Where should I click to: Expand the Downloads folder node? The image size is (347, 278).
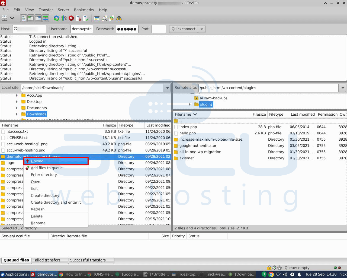(17, 114)
